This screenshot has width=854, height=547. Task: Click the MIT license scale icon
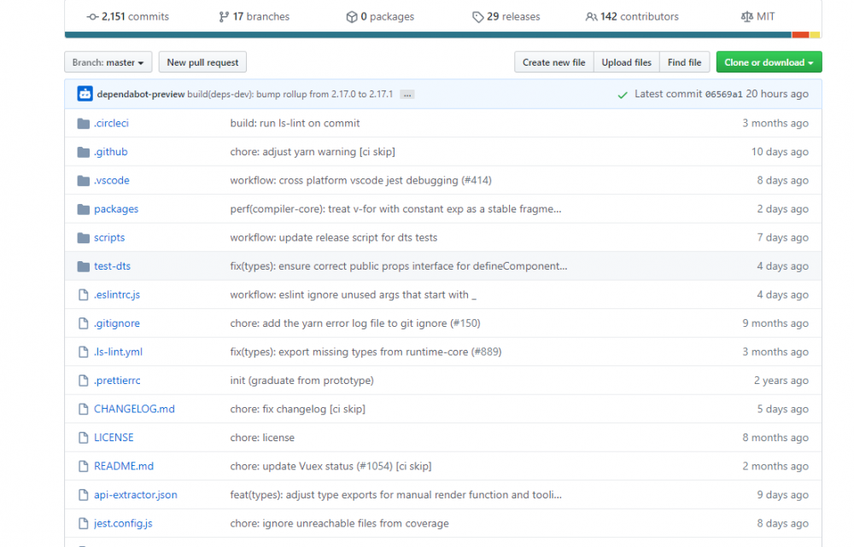(747, 16)
